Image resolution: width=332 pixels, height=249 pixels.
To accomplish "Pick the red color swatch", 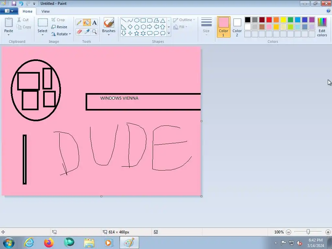I will 269,20.
